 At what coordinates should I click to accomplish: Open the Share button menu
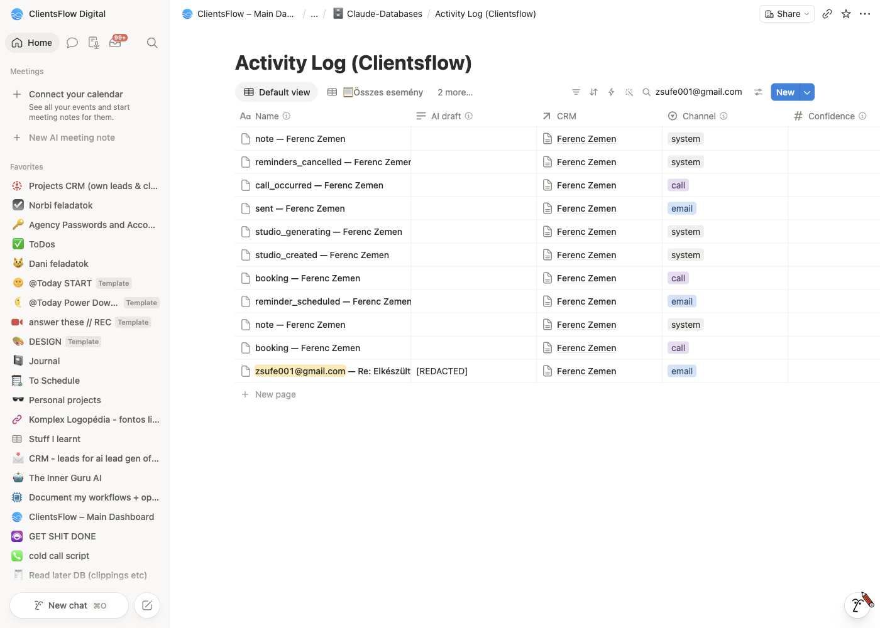[x=787, y=14]
